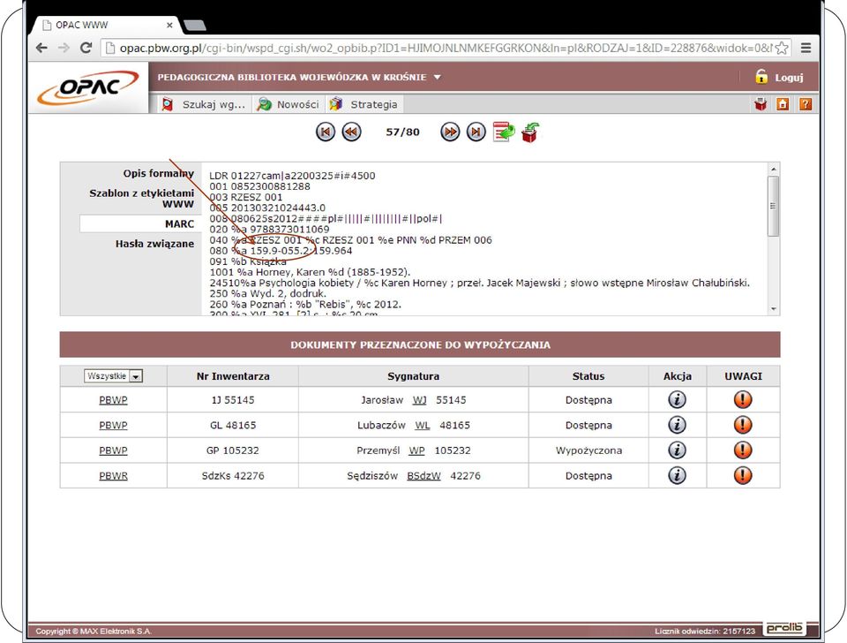Click the Nr Inwentarza column header

pyautogui.click(x=233, y=376)
